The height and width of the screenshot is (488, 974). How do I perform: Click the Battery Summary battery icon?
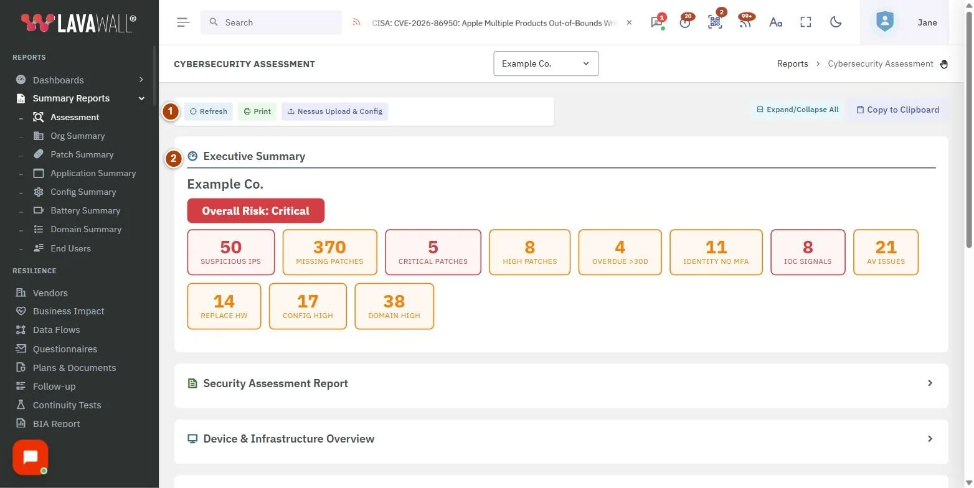[x=39, y=210]
